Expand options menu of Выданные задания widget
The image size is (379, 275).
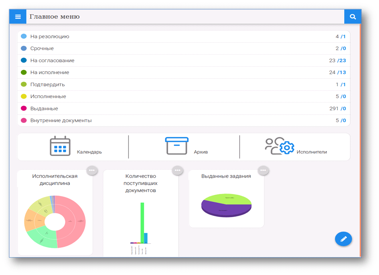tap(263, 170)
